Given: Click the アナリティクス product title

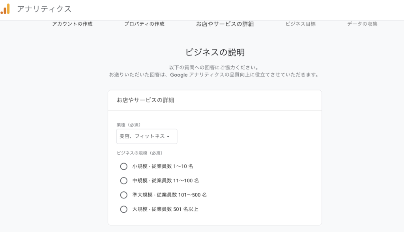Looking at the screenshot, I should (44, 9).
